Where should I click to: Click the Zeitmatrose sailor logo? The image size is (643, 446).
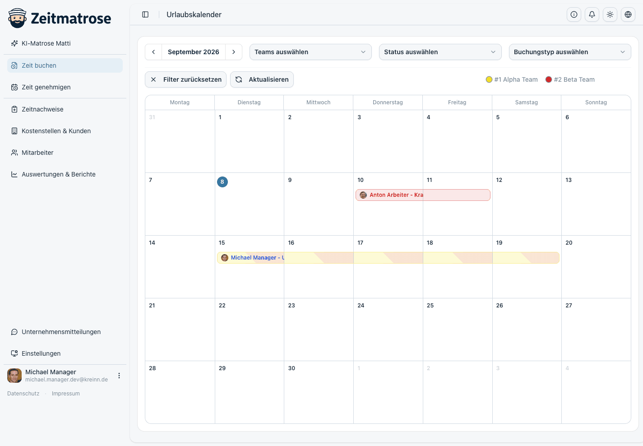click(x=18, y=18)
